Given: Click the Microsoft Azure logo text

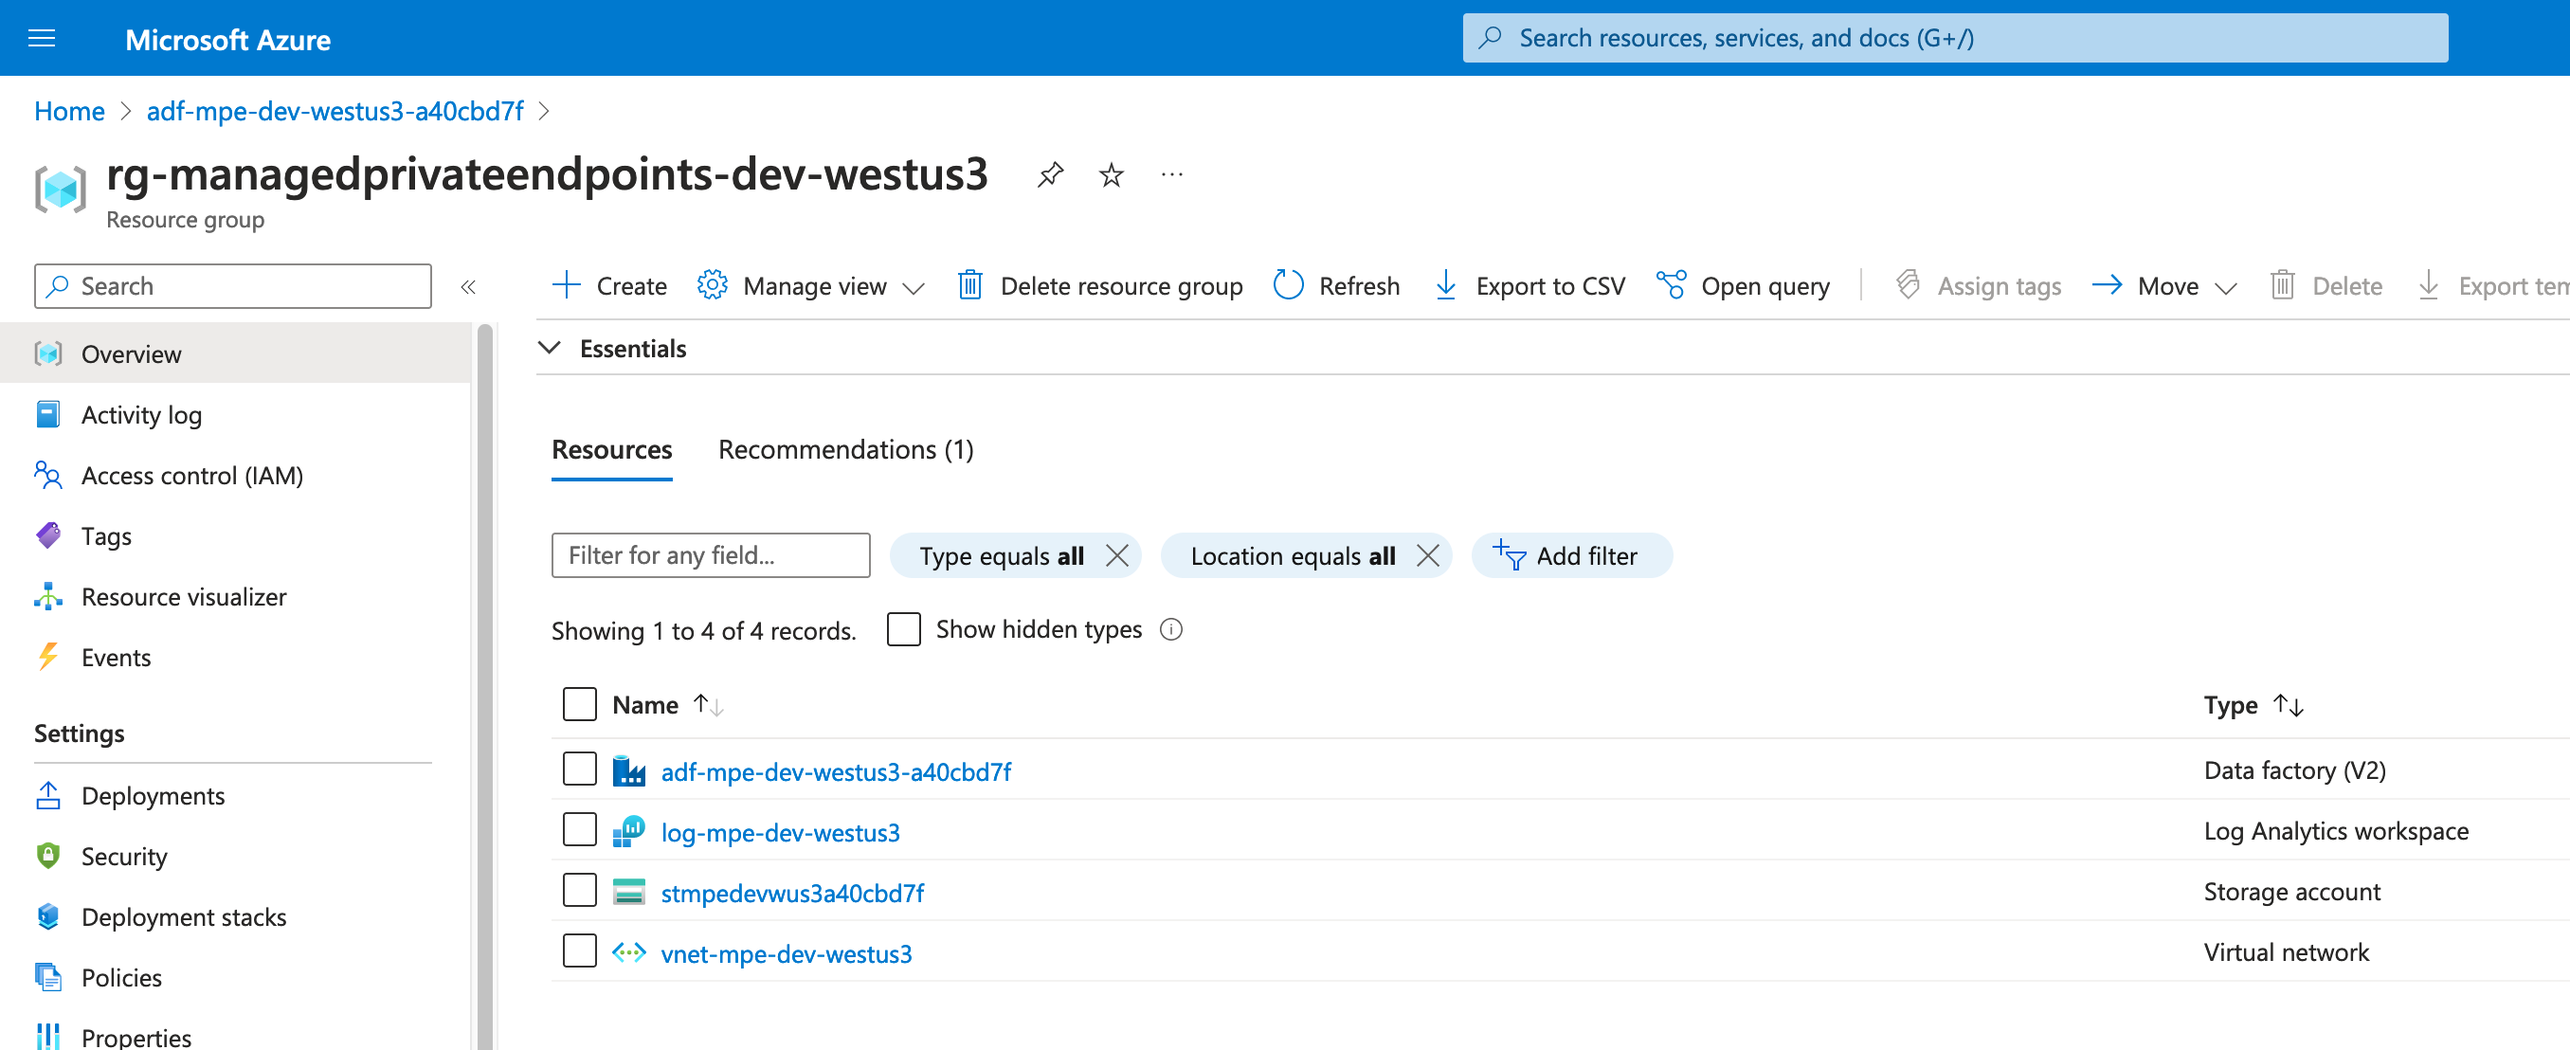Looking at the screenshot, I should (x=227, y=40).
